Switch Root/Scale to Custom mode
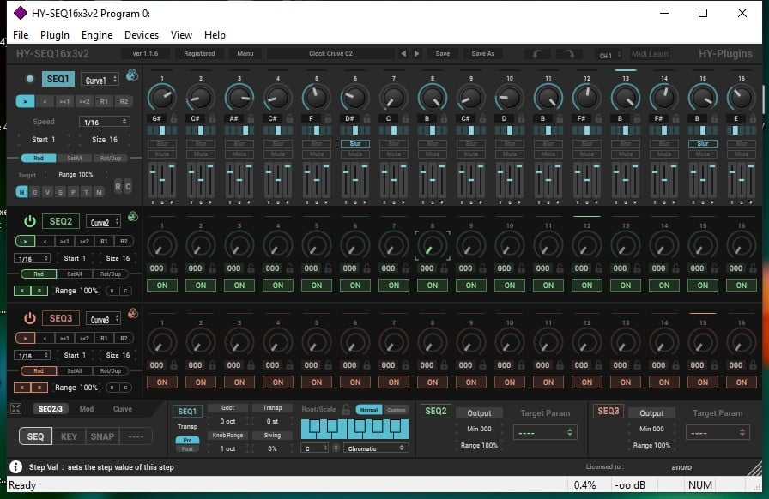769x499 pixels. (397, 410)
